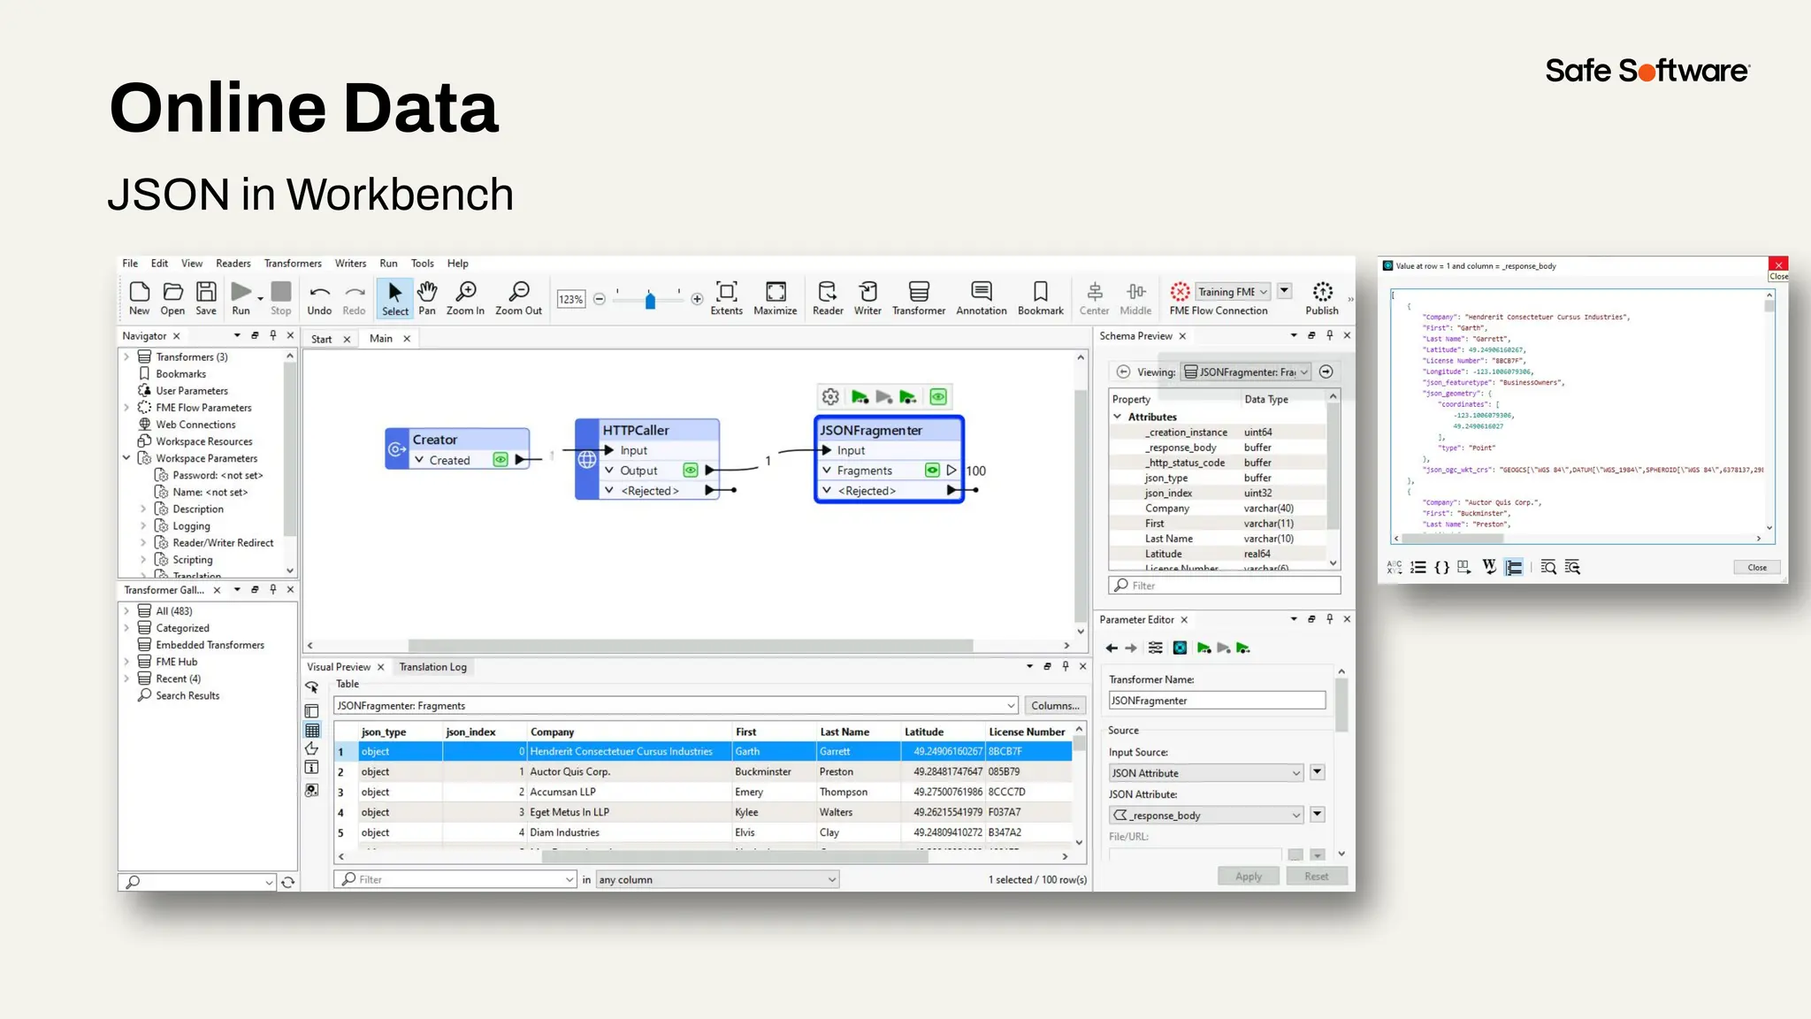Click the curly braces format icon in value window
Screen dimensions: 1811x1019
pyautogui.click(x=1441, y=568)
